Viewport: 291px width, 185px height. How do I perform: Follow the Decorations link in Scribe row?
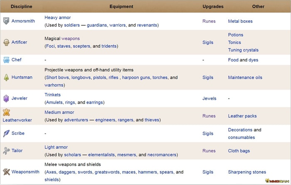[240, 130]
